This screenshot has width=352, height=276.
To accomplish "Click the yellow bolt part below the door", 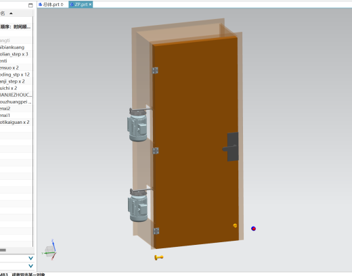I will [x=159, y=257].
